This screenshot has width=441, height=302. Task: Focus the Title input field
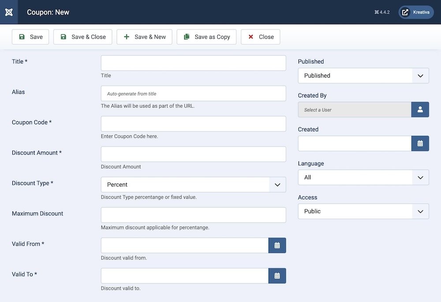pos(193,63)
